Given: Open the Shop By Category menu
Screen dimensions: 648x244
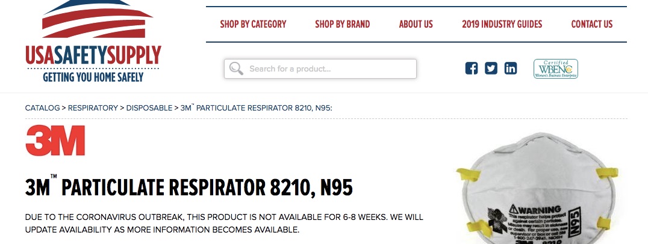Looking at the screenshot, I should click(x=253, y=25).
